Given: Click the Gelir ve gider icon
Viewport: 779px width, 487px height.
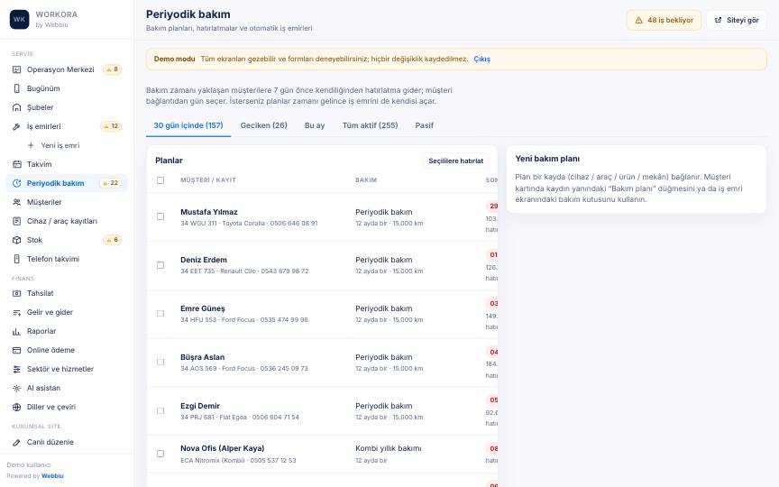Looking at the screenshot, I should click(16, 312).
